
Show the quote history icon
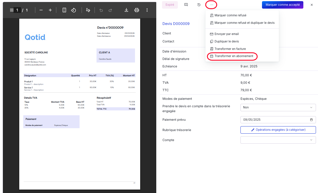(x=199, y=5)
